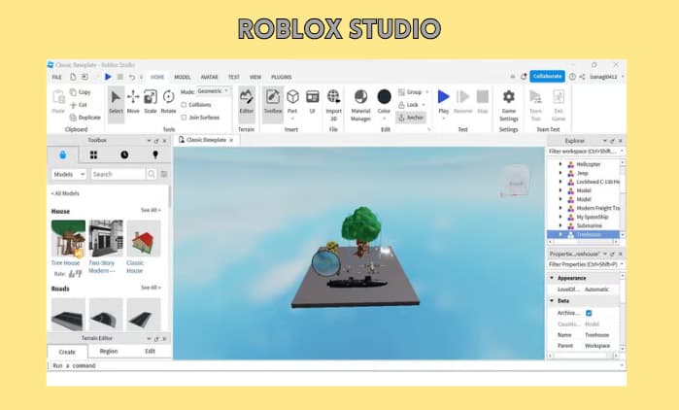Click the Toolbox search magnifier

click(152, 174)
